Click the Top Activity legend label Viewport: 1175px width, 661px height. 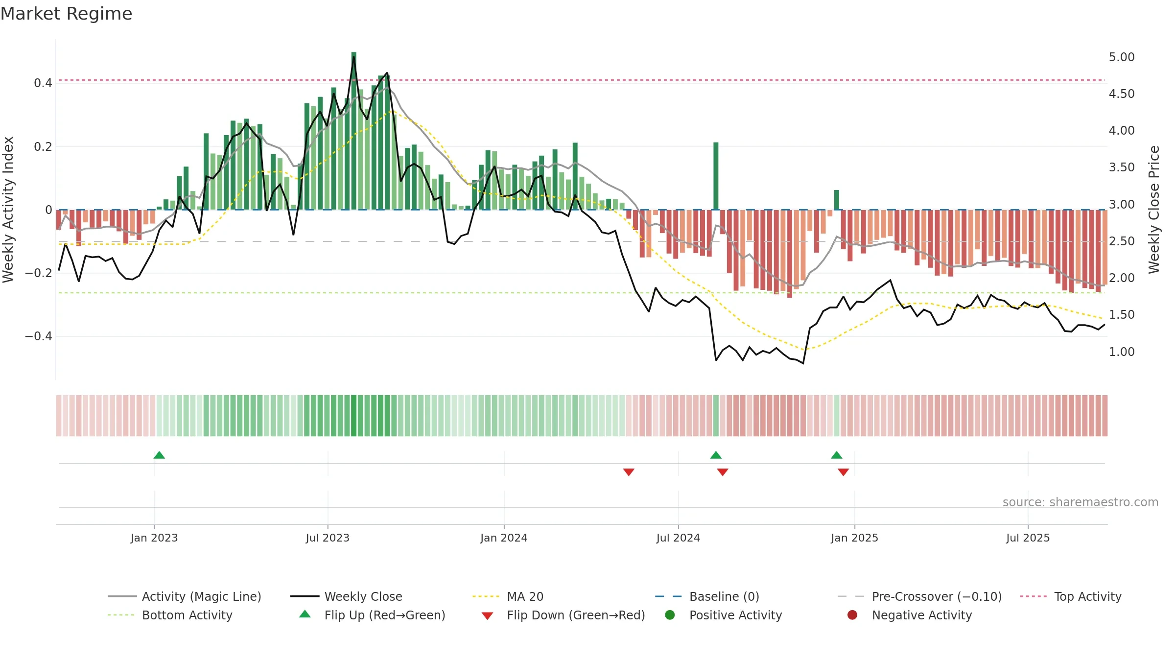pos(1088,596)
